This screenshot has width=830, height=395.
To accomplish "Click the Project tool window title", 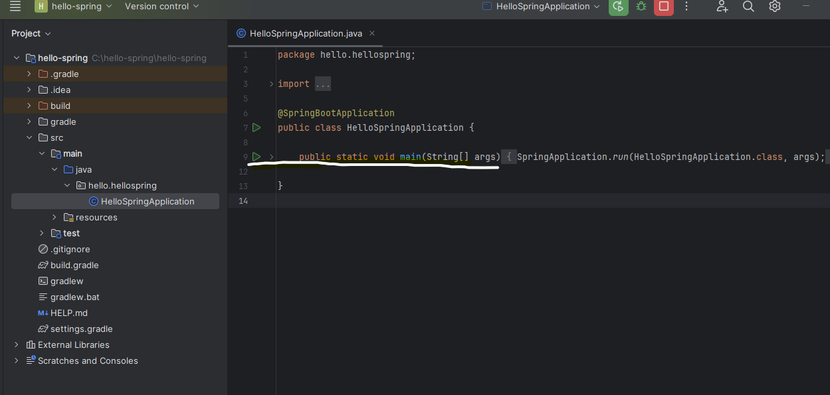I will (26, 33).
